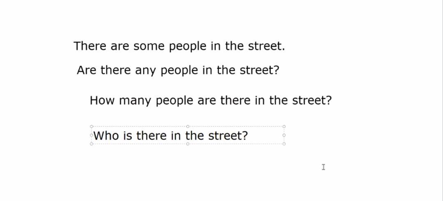Image resolution: width=443 pixels, height=201 pixels.
Task: Click the bottom-center resize handle of the selected text box
Action: 188,144
